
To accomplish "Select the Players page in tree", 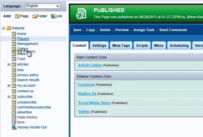I will (23, 39).
